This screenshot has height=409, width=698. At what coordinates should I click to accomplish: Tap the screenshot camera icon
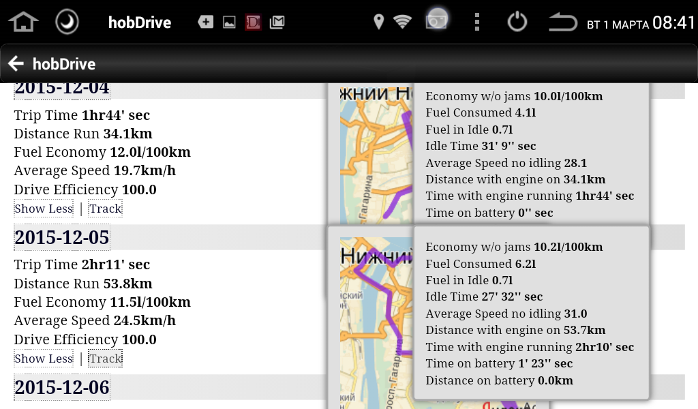click(x=436, y=20)
